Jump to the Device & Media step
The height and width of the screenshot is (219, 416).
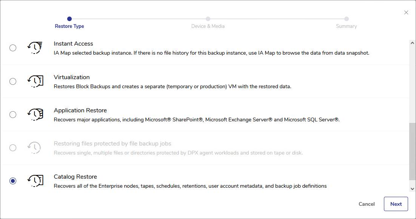click(208, 26)
